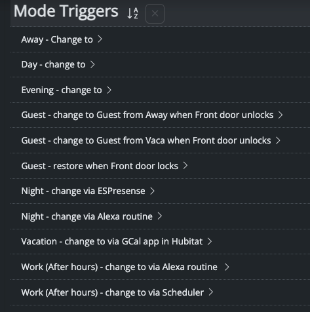Click chevron after Guest from Vaca unlocks
Image resolution: width=310 pixels, height=312 pixels.
[x=278, y=140]
